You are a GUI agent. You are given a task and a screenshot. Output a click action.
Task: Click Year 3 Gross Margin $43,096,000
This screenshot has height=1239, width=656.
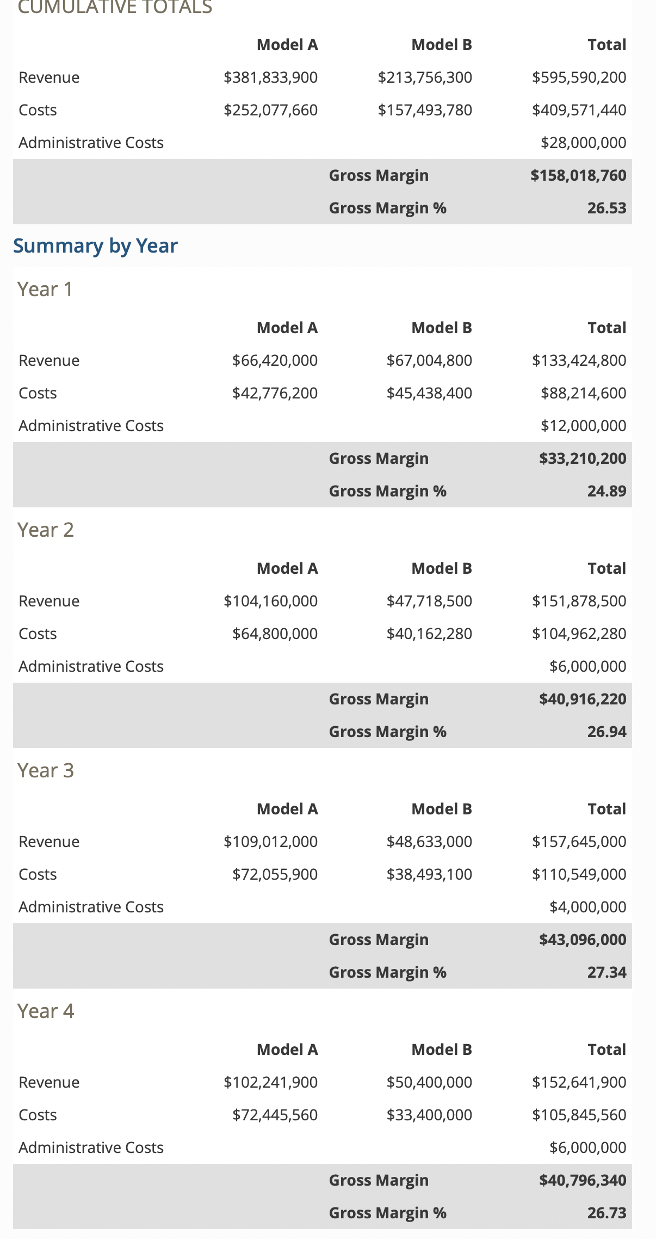[583, 940]
